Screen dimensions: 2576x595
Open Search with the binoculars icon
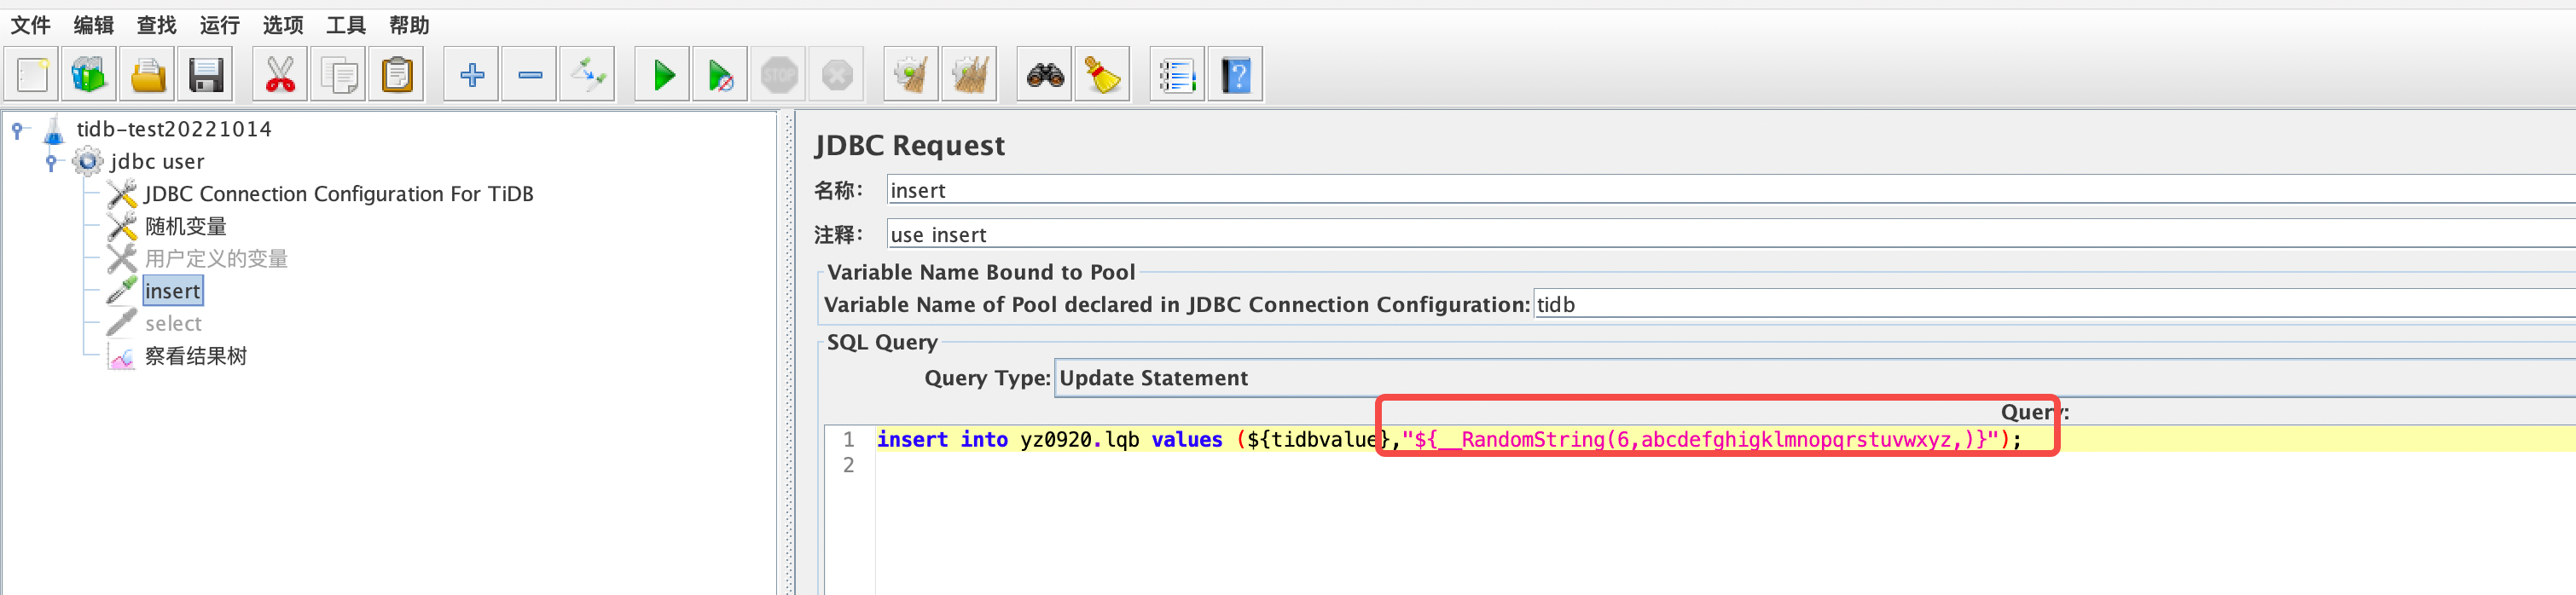click(1045, 74)
